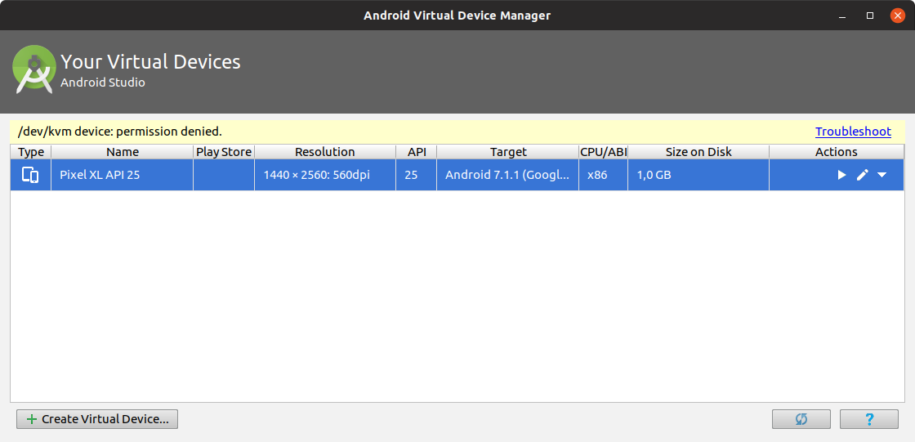Click the Type column header
Screen dimensions: 915x442
pos(31,152)
